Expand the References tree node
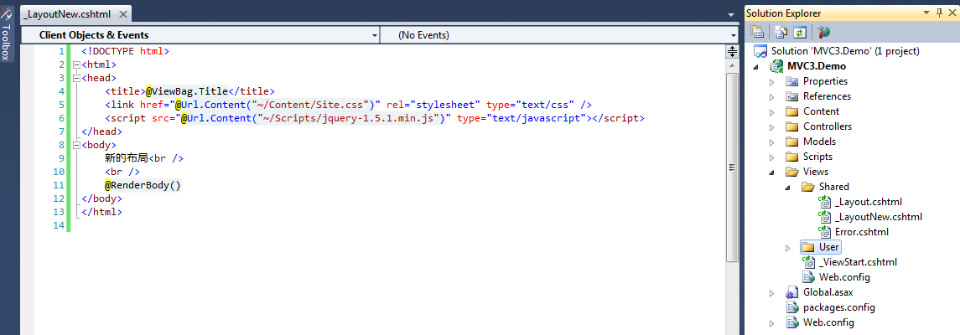Screen dimensions: 960x335 (772, 96)
